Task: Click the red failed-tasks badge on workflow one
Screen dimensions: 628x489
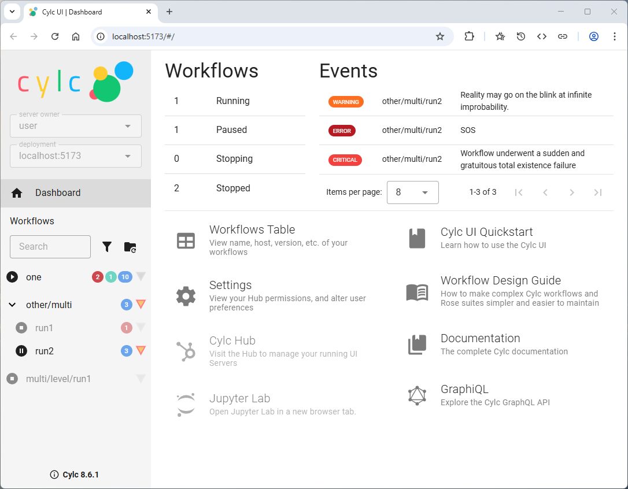Action: click(98, 277)
